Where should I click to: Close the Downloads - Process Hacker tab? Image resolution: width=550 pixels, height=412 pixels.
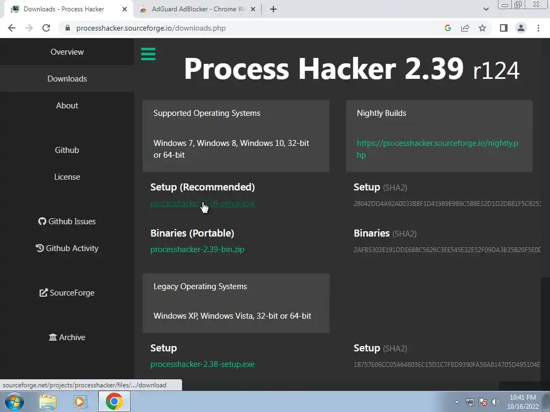(x=125, y=9)
